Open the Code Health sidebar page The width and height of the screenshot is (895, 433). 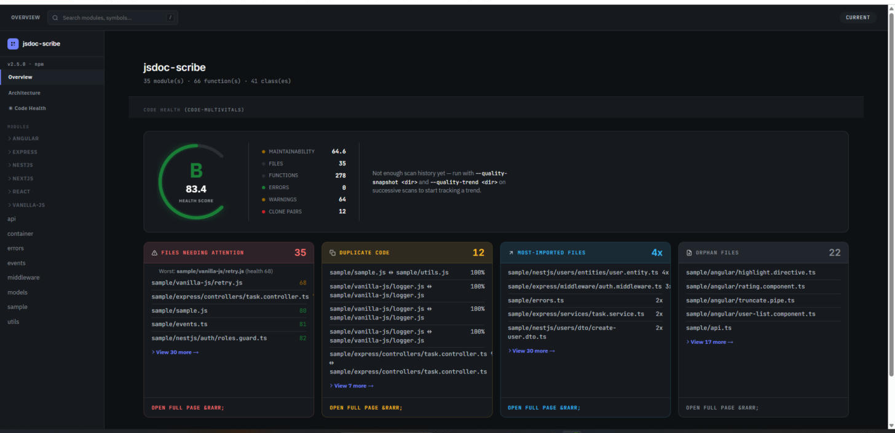(52, 108)
